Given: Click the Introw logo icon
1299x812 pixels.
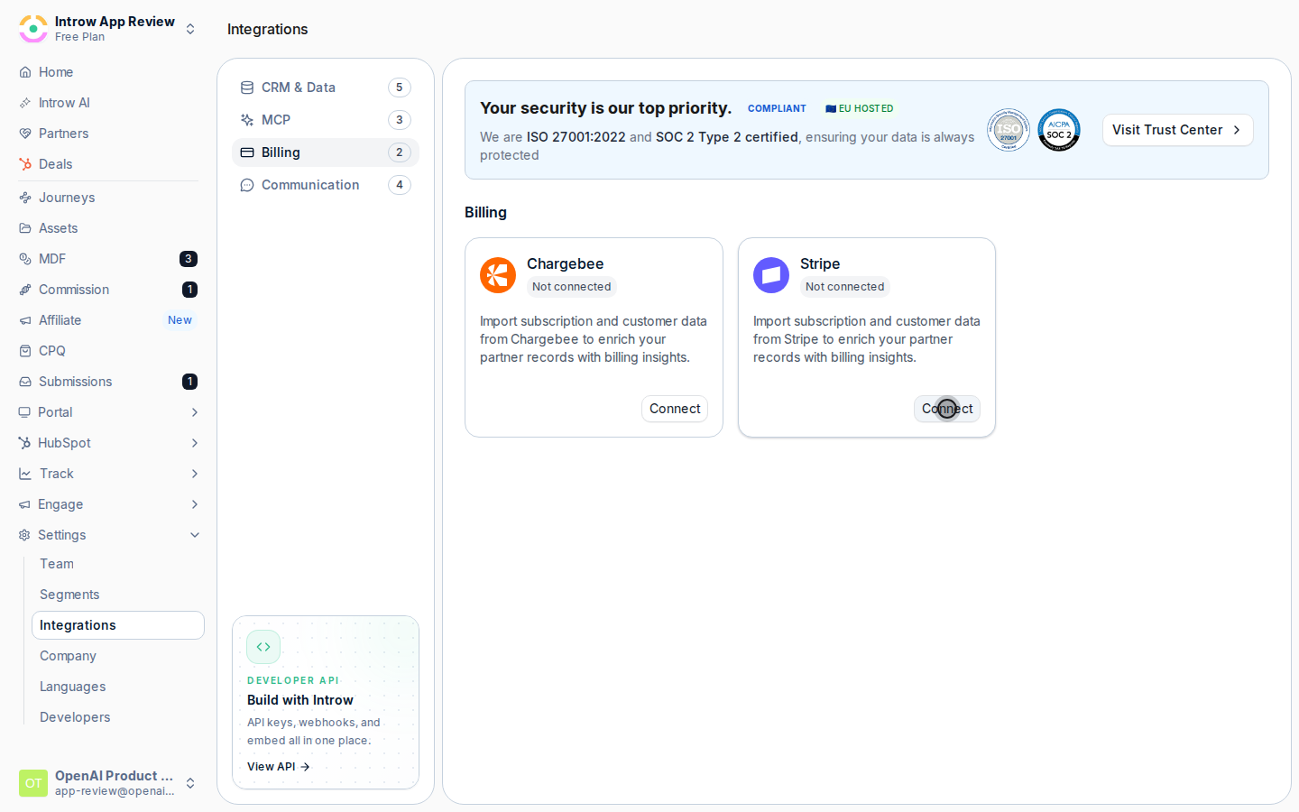Looking at the screenshot, I should coord(33,29).
